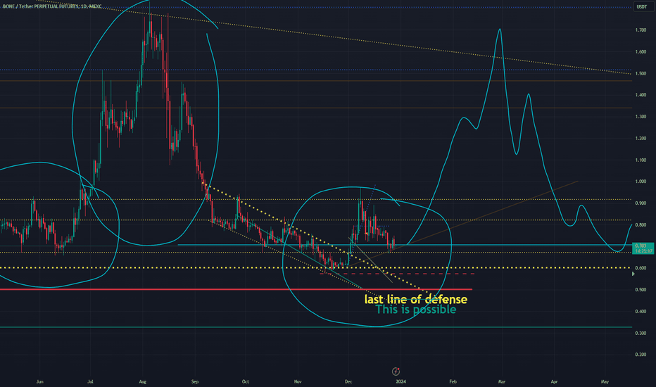Viewport: 656px width, 387px height.
Task: Click the 1.300 price axis label
Action: click(x=641, y=117)
